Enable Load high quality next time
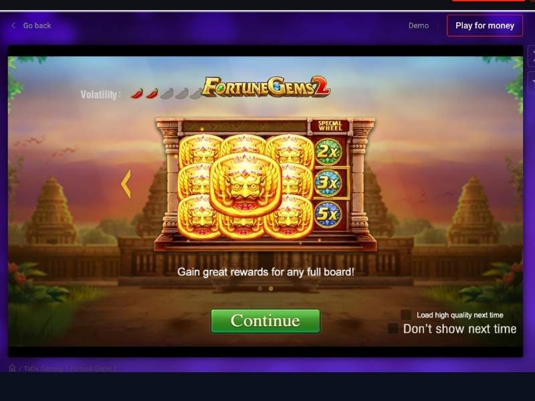The width and height of the screenshot is (535, 401). tap(406, 315)
